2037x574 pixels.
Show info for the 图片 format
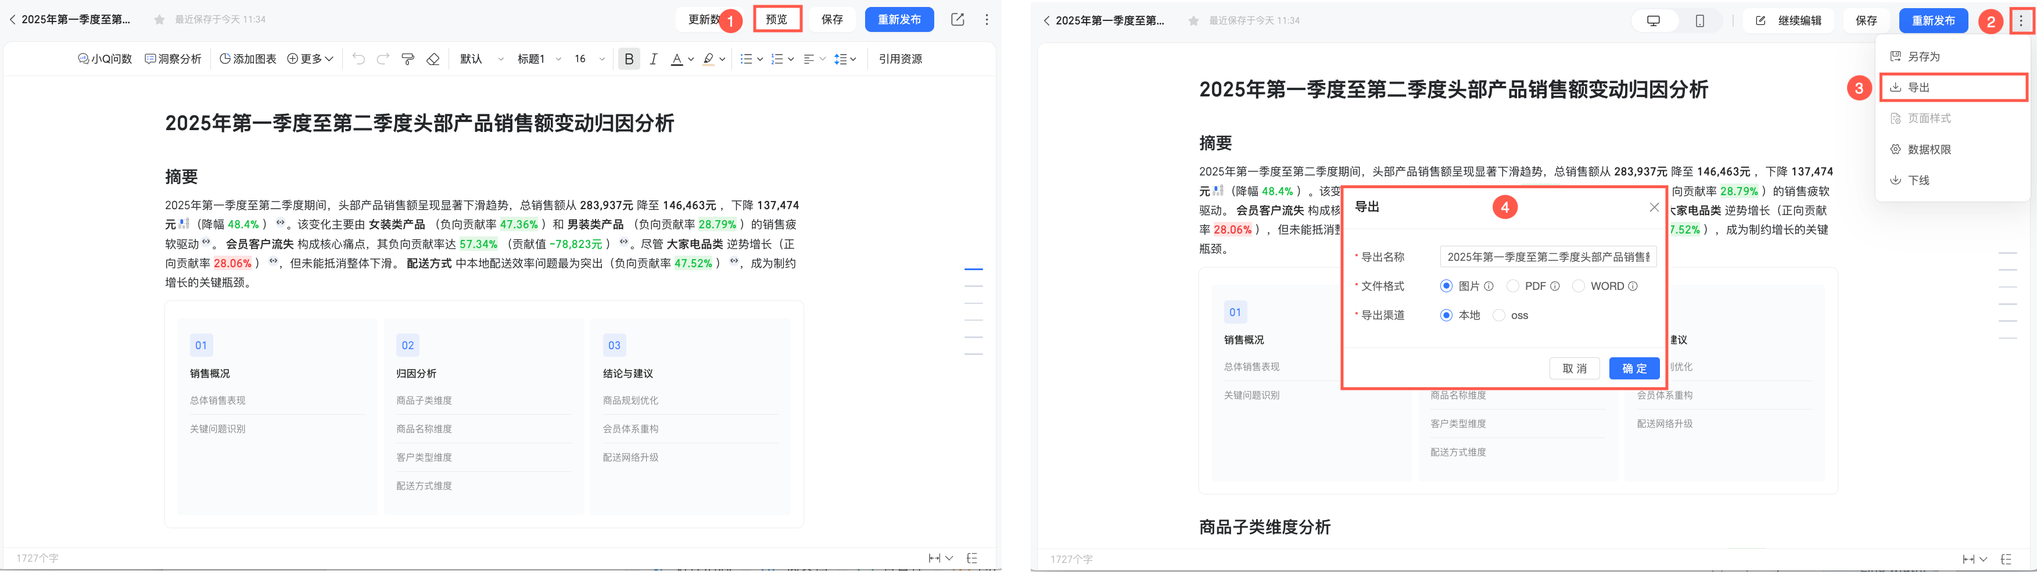1489,286
